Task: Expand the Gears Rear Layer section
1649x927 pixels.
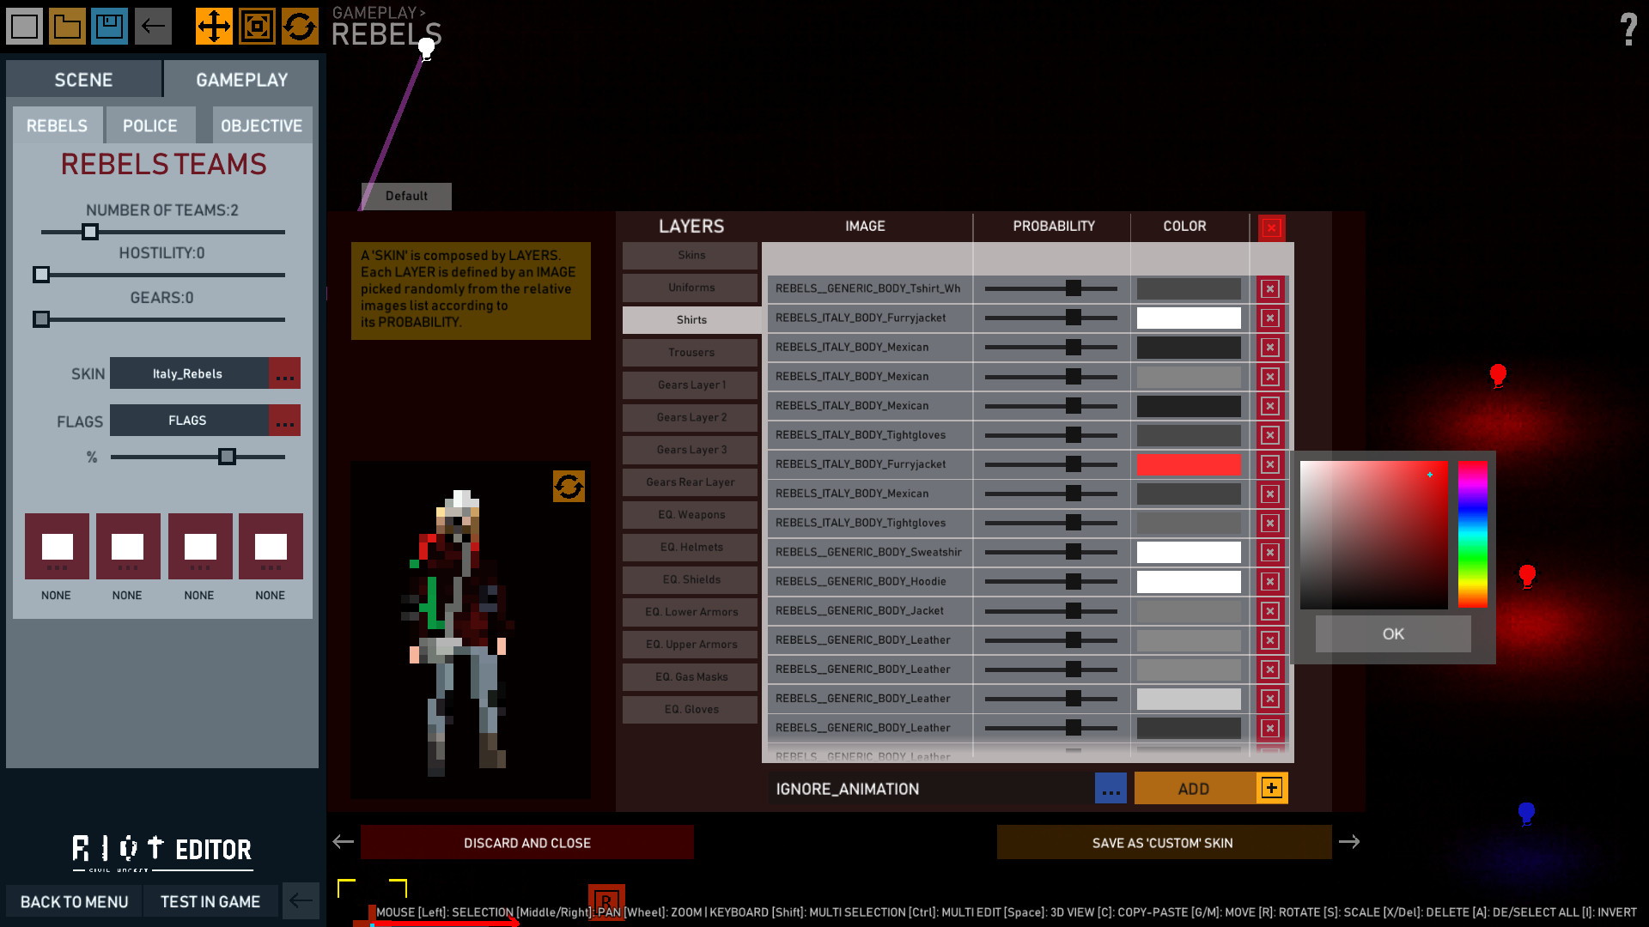Action: coord(690,482)
